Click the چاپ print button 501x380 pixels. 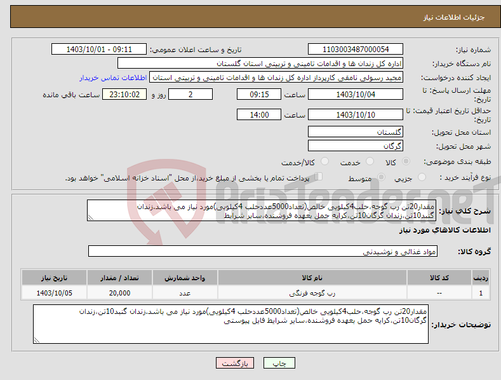click(x=279, y=363)
